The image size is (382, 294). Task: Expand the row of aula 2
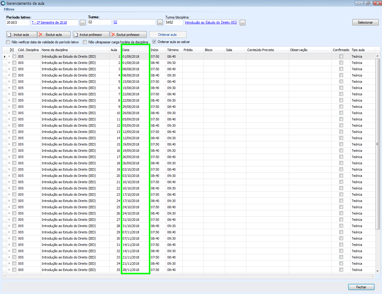[x=9, y=63]
